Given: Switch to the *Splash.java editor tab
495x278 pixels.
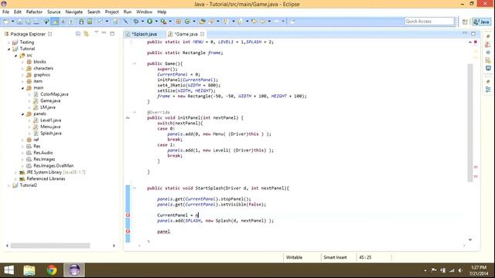Looking at the screenshot, I should tap(144, 34).
